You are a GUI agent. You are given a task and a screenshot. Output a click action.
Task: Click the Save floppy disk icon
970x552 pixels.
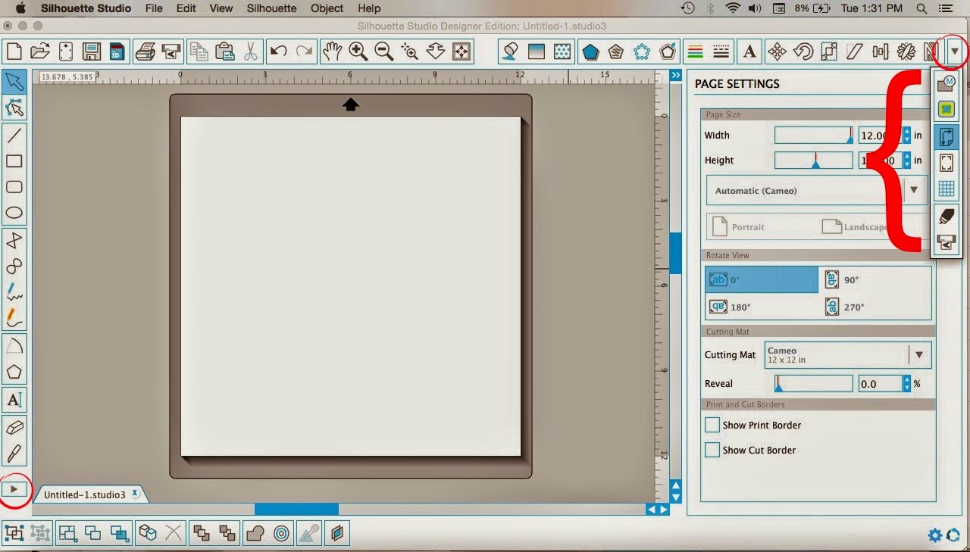(x=92, y=51)
